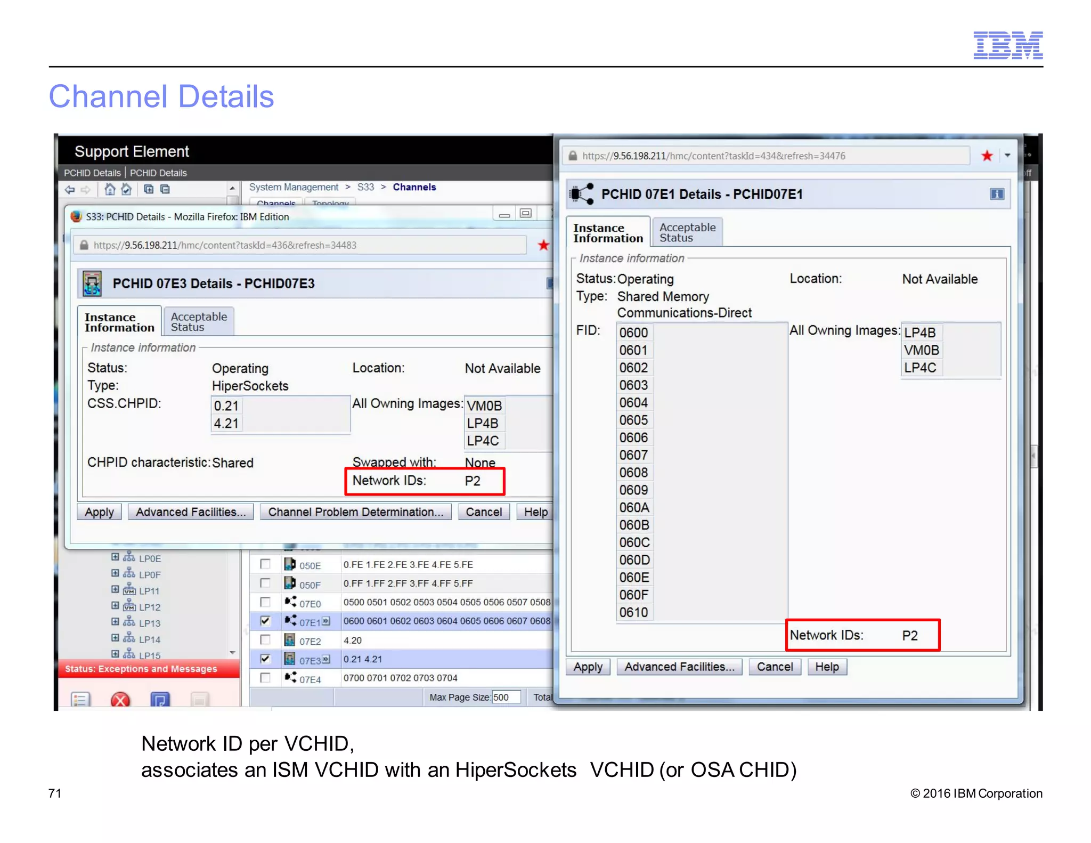The height and width of the screenshot is (843, 1091).
Task: Click the HiperSockets icon in PCHID 07E3 header
Action: [92, 283]
